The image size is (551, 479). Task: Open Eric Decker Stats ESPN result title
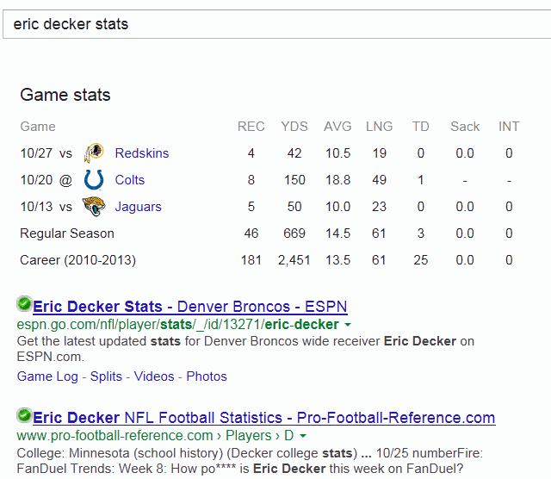click(190, 307)
